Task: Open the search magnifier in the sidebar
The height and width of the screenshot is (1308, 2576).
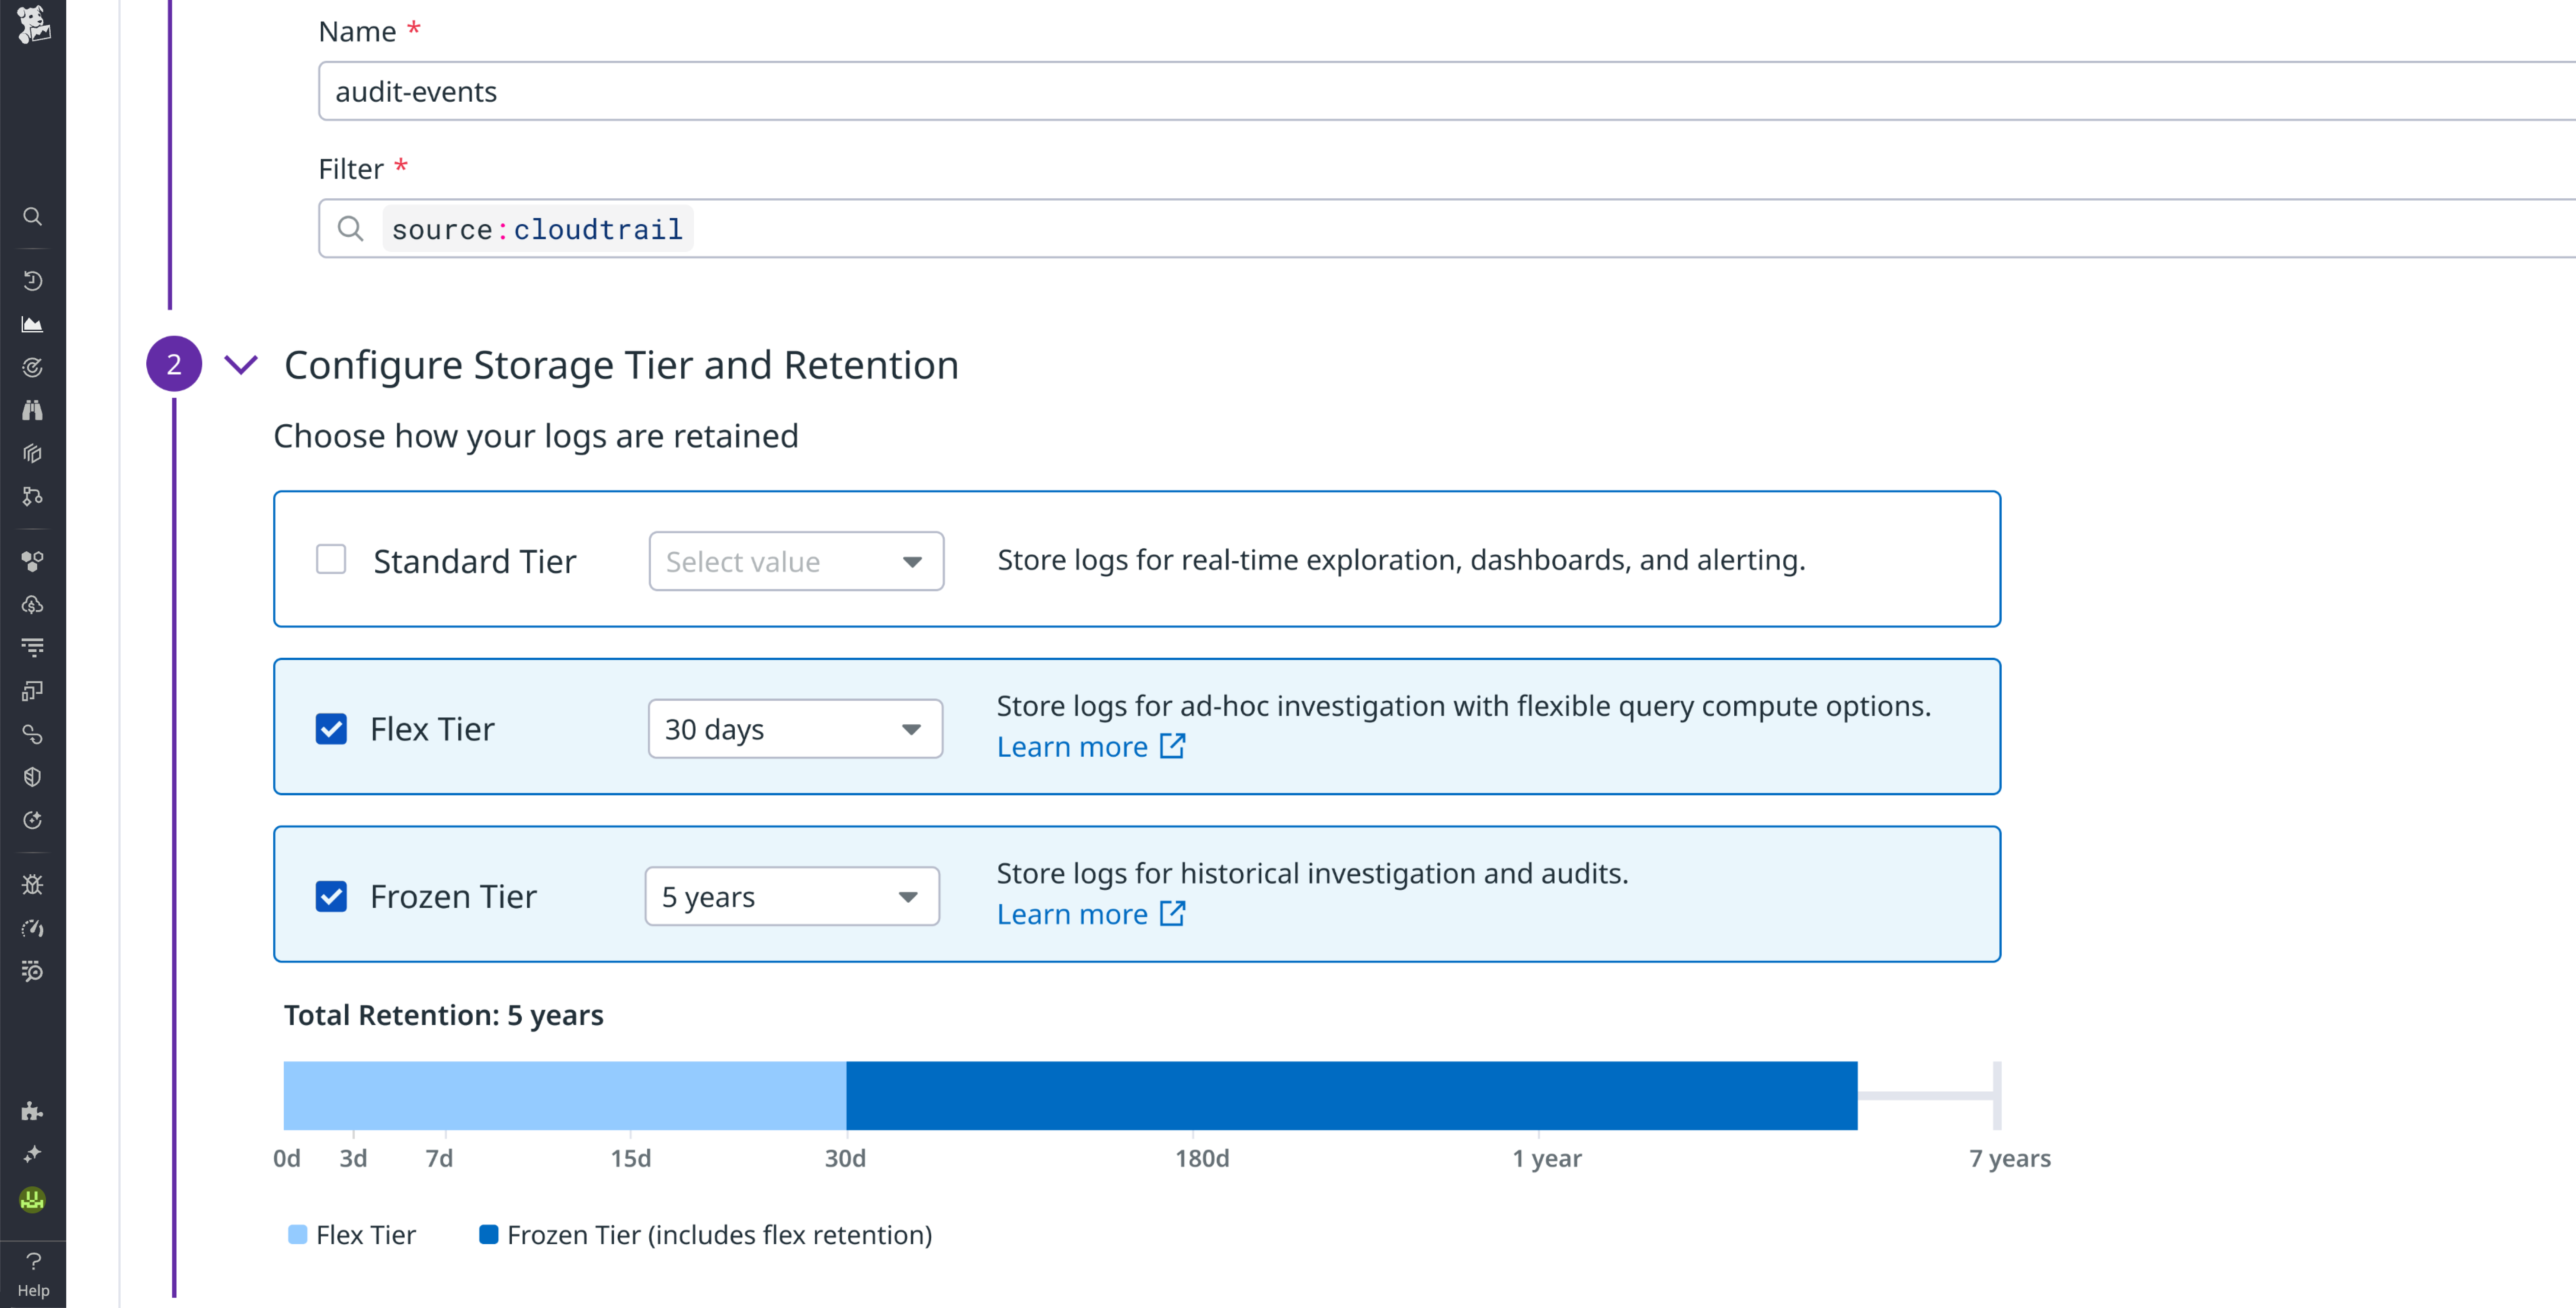Action: click(33, 216)
